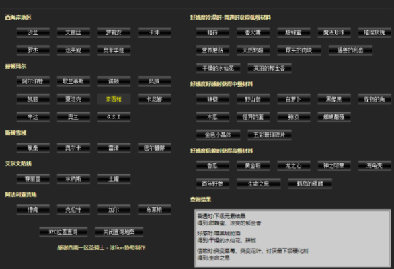The image size is (394, 269).
Task: Select the 金色小晶体 material button
Action: (218, 134)
